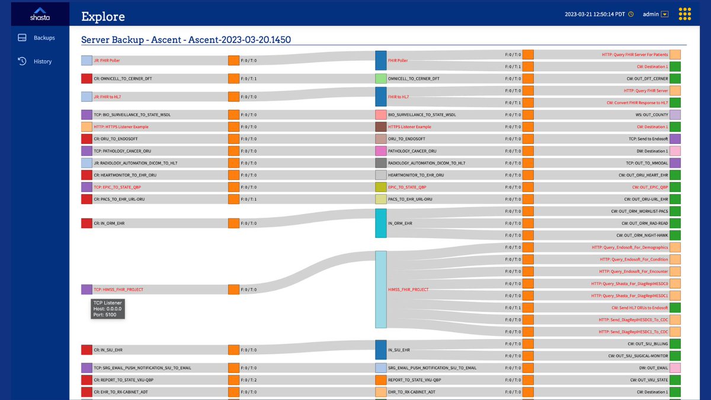Image resolution: width=711 pixels, height=400 pixels.
Task: Click the gray RADIOLOGY_AUTOMATION_DICOM_TO_HL7 channel node
Action: pos(381,163)
